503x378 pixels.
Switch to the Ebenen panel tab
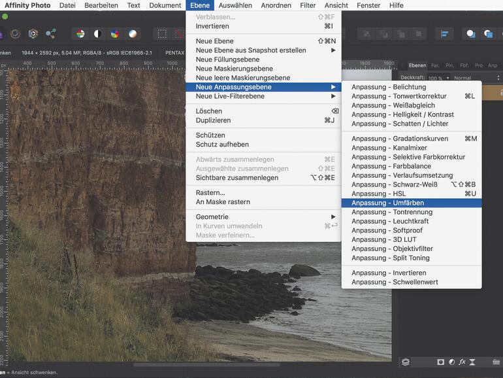point(417,65)
